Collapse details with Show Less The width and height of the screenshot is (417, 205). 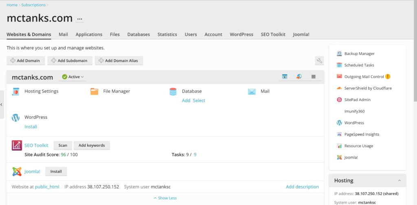coord(165,198)
